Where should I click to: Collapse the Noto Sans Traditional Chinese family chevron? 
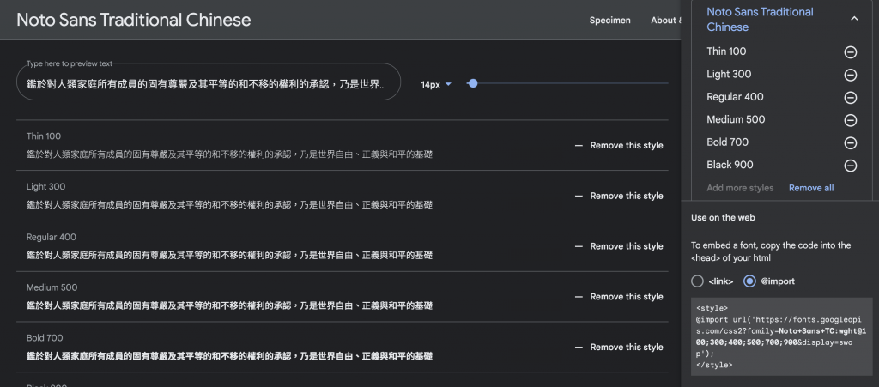click(x=854, y=19)
